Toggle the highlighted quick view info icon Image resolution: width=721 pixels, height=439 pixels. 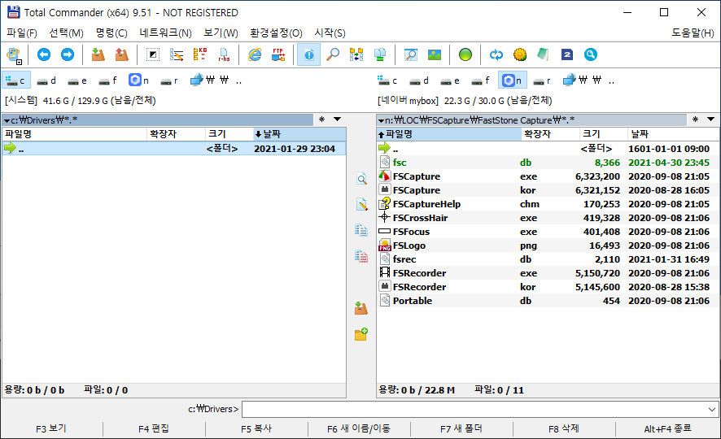(x=309, y=55)
